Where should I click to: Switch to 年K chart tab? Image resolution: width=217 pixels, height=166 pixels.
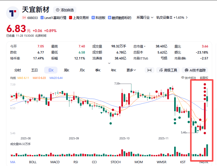coord(113,70)
